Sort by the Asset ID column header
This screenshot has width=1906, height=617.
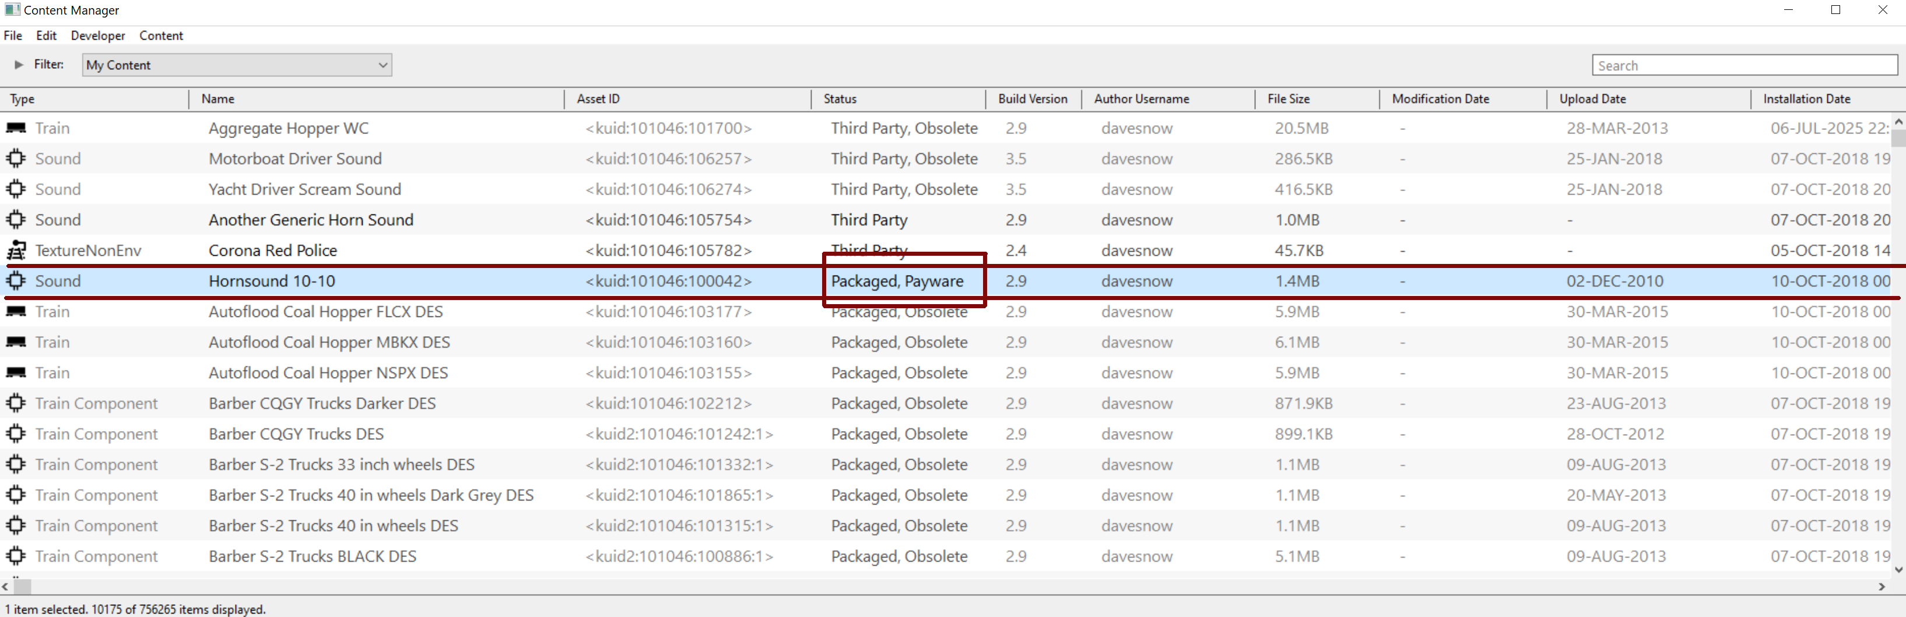688,99
